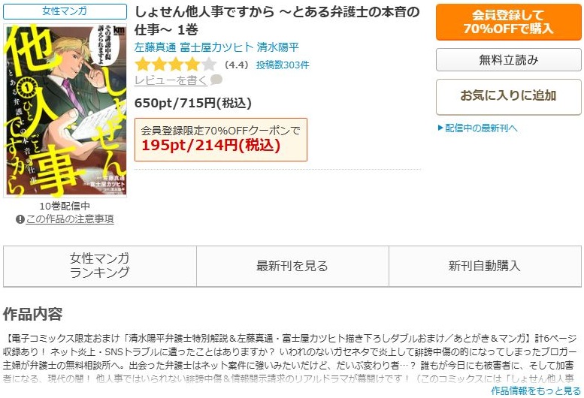This screenshot has height=398, width=584.
Task: Click the レビューを書く link
Action: click(171, 80)
